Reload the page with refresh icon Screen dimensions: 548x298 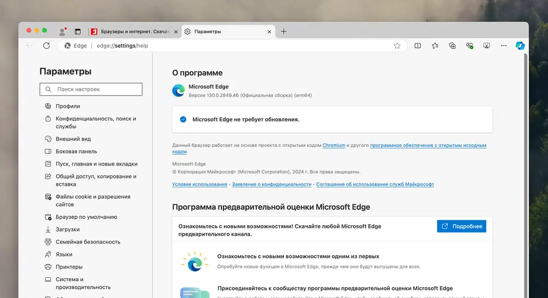coord(47,46)
